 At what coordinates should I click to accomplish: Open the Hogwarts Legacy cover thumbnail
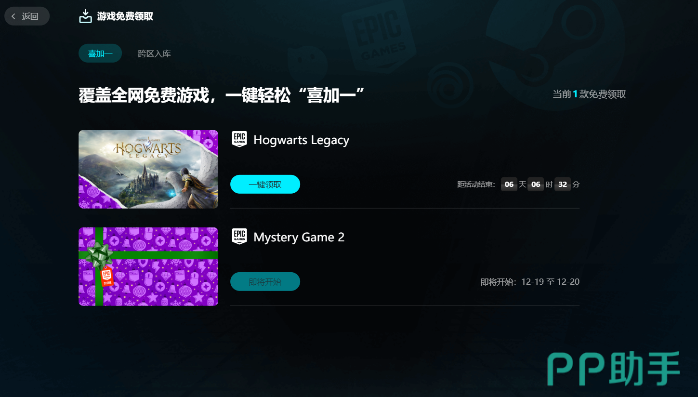148,169
